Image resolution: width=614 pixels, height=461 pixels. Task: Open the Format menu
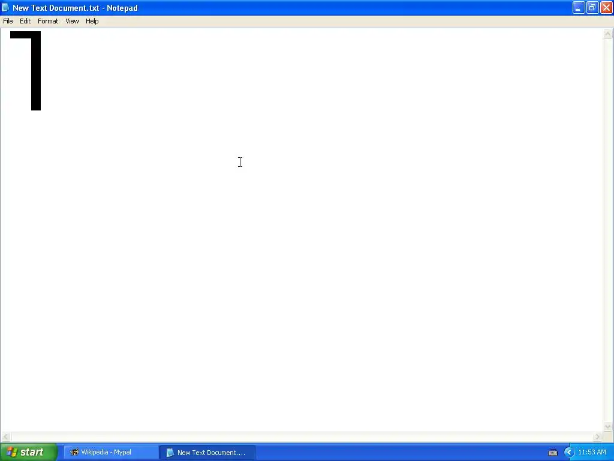pyautogui.click(x=48, y=21)
